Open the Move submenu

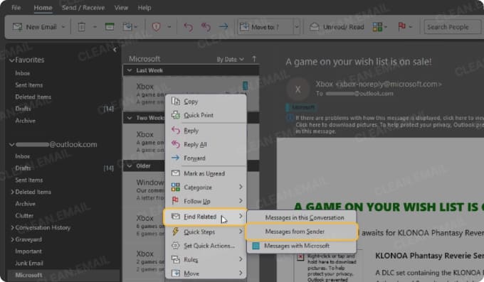206,273
